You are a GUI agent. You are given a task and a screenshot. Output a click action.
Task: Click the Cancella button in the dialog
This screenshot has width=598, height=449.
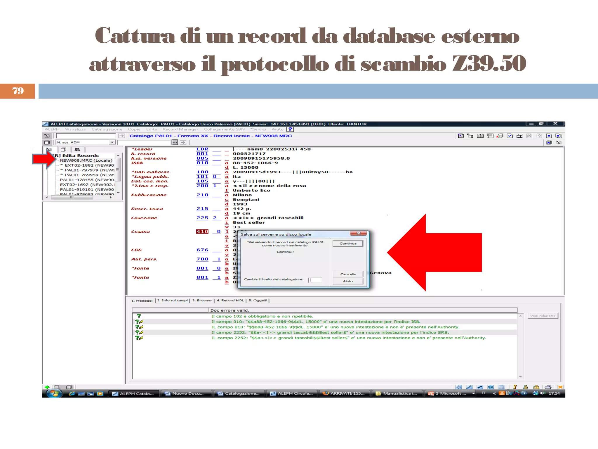(348, 274)
